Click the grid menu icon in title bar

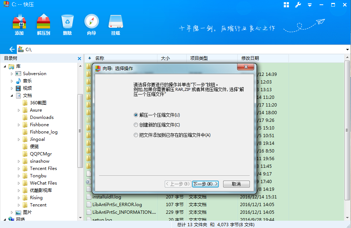point(286,5)
